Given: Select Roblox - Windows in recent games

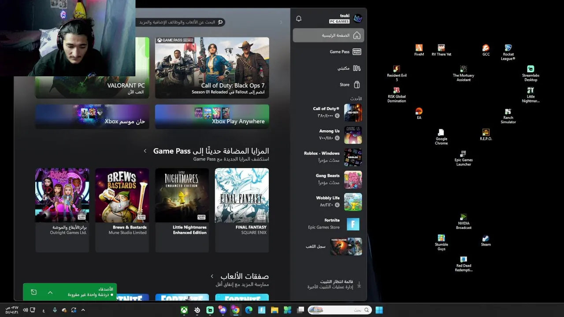Looking at the screenshot, I should [328, 157].
